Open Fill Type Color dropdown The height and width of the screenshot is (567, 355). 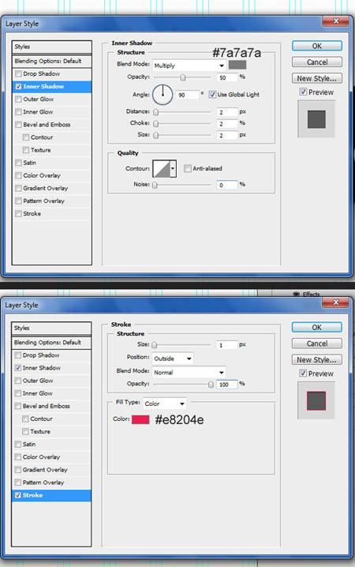[165, 404]
